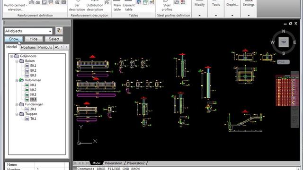Click the third small icon in Reinforcement definition
The height and width of the screenshot is (170, 303).
[44, 2]
